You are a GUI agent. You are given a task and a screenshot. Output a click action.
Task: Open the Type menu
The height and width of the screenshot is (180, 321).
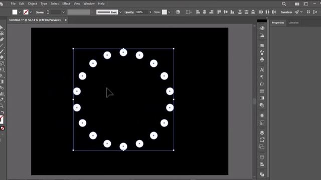tap(44, 3)
